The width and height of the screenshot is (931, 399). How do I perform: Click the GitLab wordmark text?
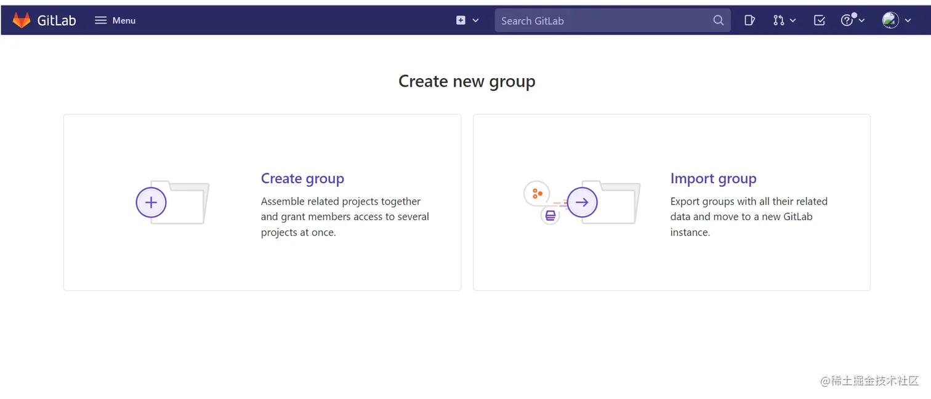[57, 20]
